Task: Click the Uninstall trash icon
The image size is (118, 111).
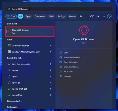Action: click(60, 76)
